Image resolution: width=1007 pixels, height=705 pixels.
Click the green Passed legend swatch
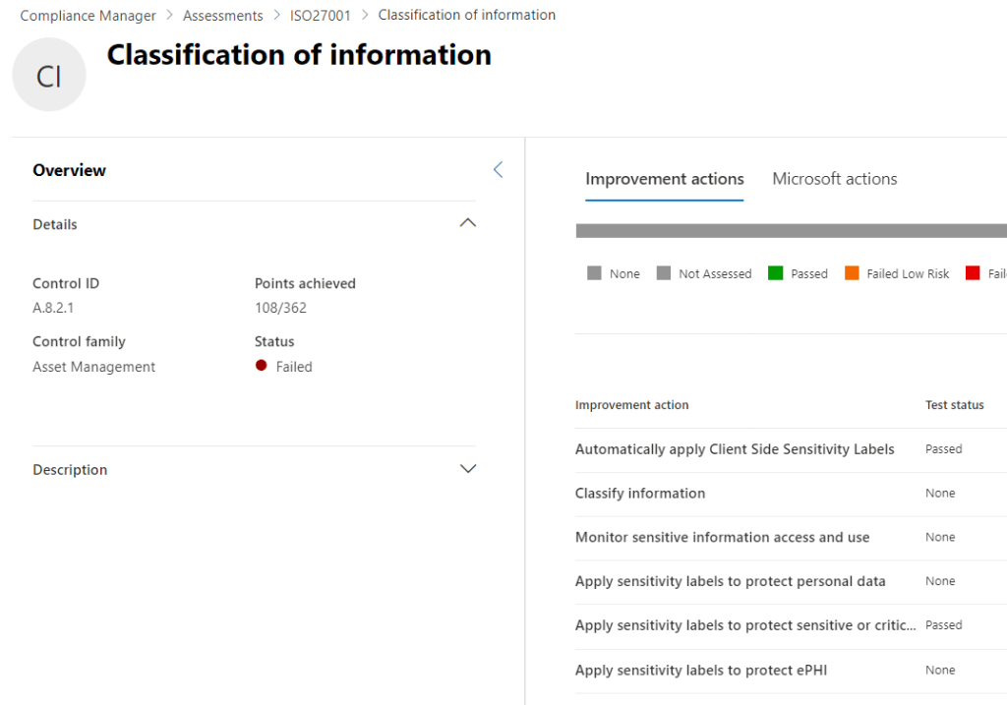click(775, 273)
